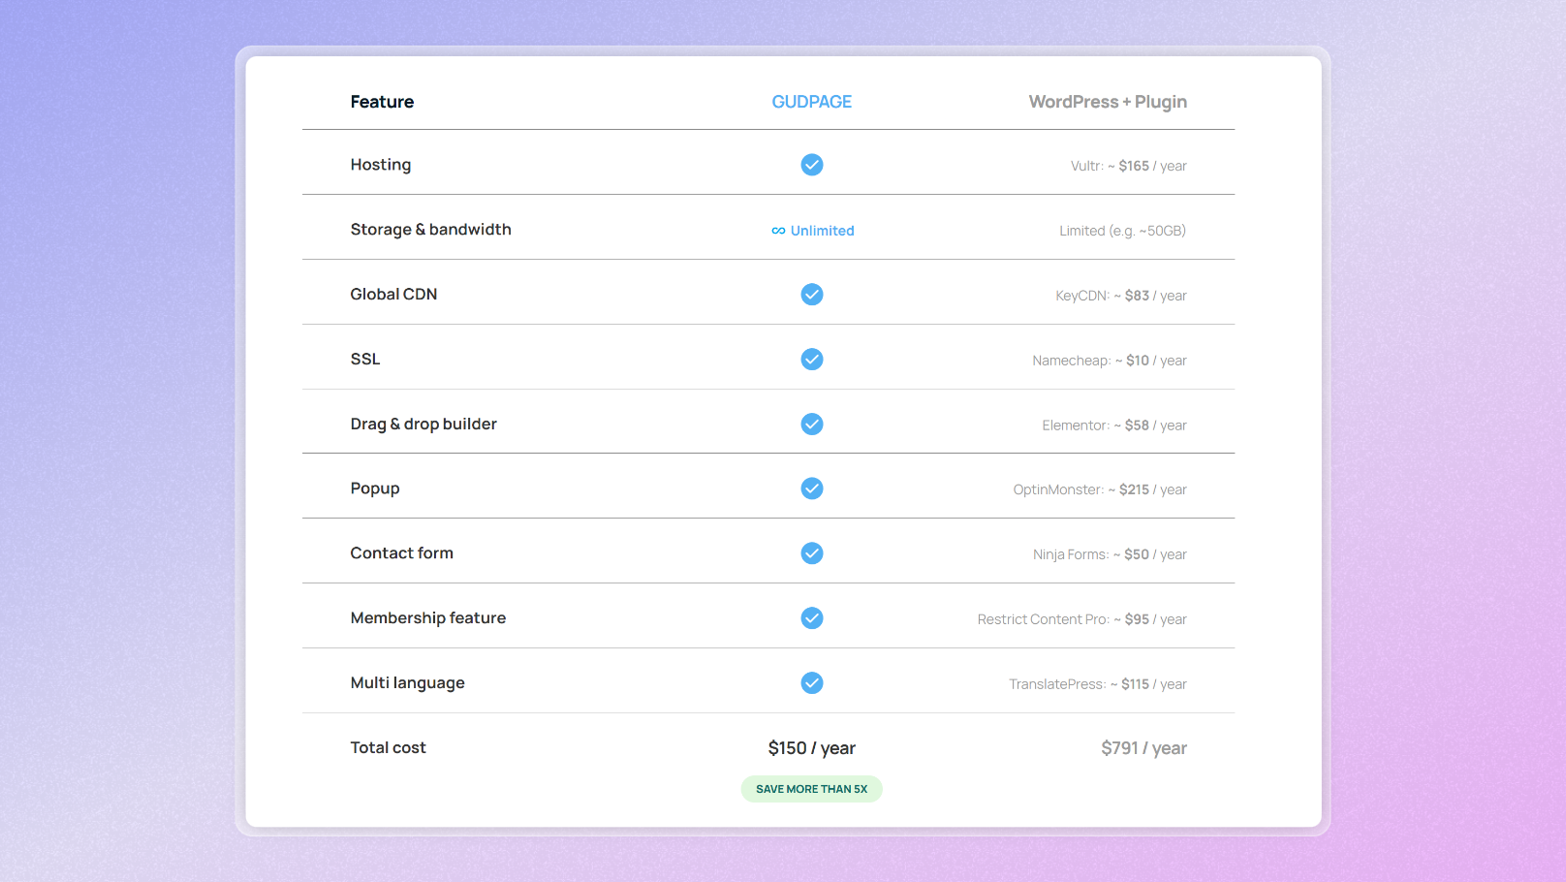Click the Drag & drop builder checkmark
This screenshot has width=1566, height=882.
click(x=812, y=425)
